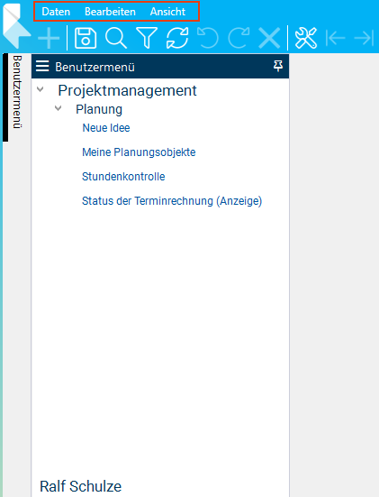Image resolution: width=379 pixels, height=497 pixels.
Task: Click the redo arrow icon
Action: pos(239,38)
